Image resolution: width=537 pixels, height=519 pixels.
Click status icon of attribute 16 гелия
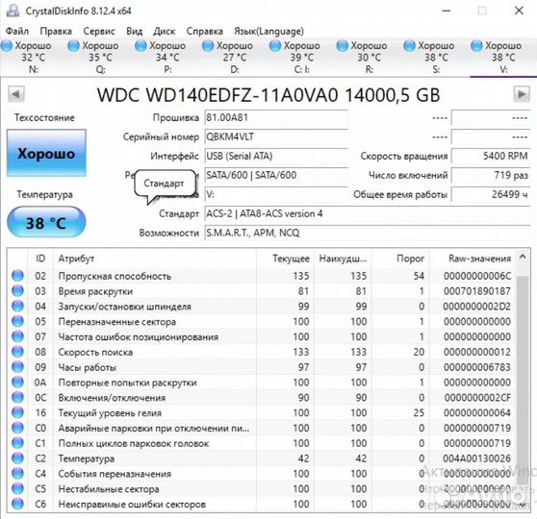(x=17, y=412)
